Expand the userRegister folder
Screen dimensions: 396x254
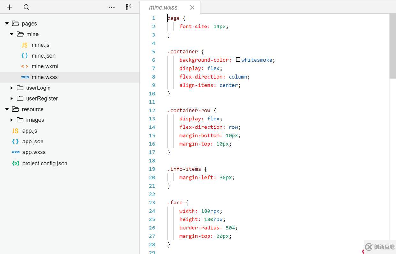pyautogui.click(x=12, y=98)
